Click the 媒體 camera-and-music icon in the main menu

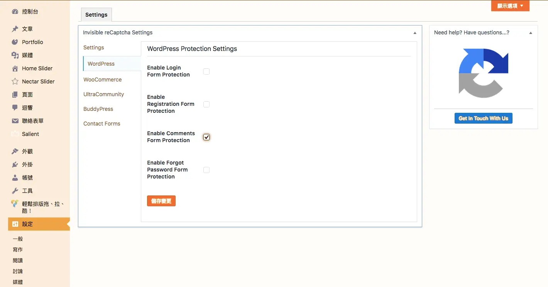tap(15, 55)
